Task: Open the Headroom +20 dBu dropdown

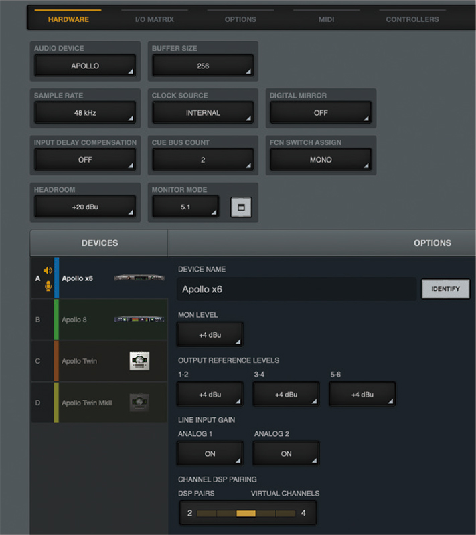Action: pos(85,207)
